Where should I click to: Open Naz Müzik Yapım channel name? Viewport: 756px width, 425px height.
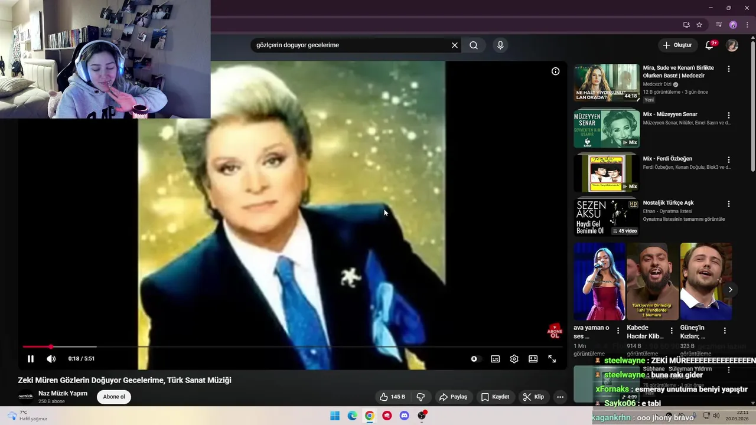coord(63,394)
